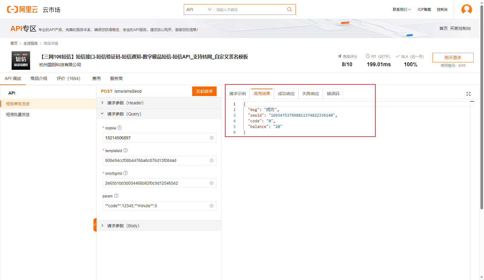Collapse 请求参数 (Query) section
484x280 pixels.
coord(159,114)
